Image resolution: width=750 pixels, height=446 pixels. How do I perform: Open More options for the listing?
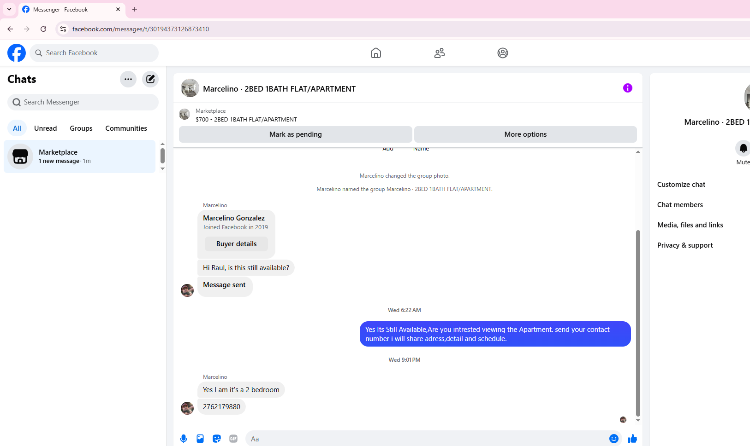pyautogui.click(x=525, y=134)
